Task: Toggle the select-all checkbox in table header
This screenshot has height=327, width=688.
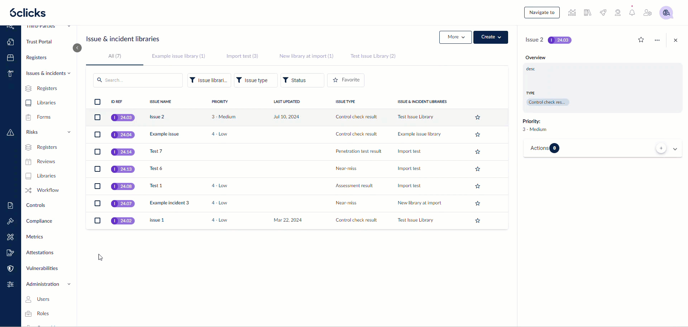Action: [97, 102]
